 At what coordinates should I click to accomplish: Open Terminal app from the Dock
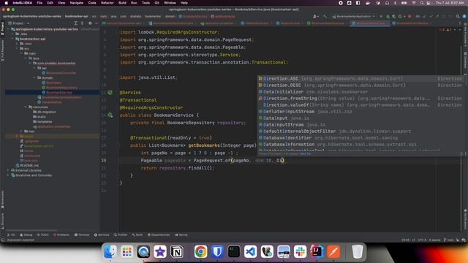click(x=234, y=251)
